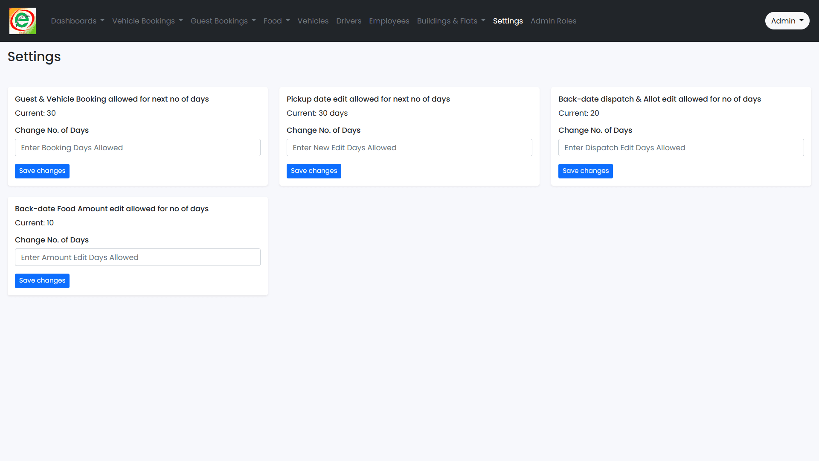This screenshot has height=461, width=819.
Task: Open the Drivers section
Action: (349, 20)
